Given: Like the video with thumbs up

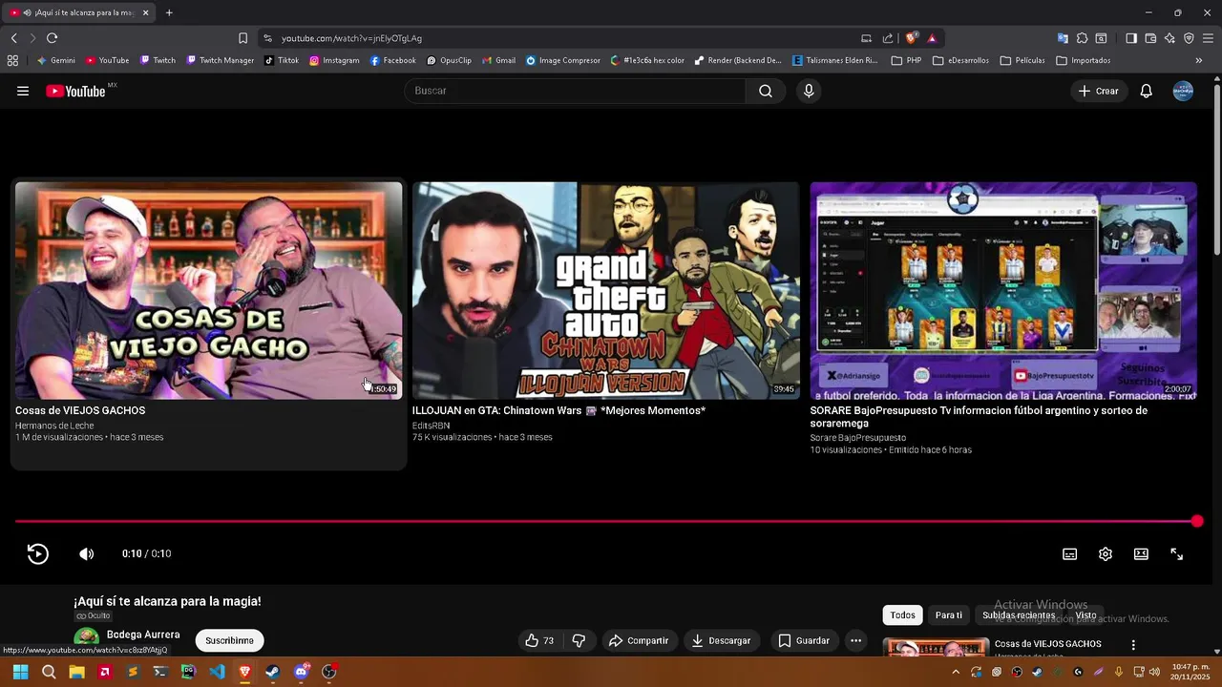Looking at the screenshot, I should tap(540, 640).
